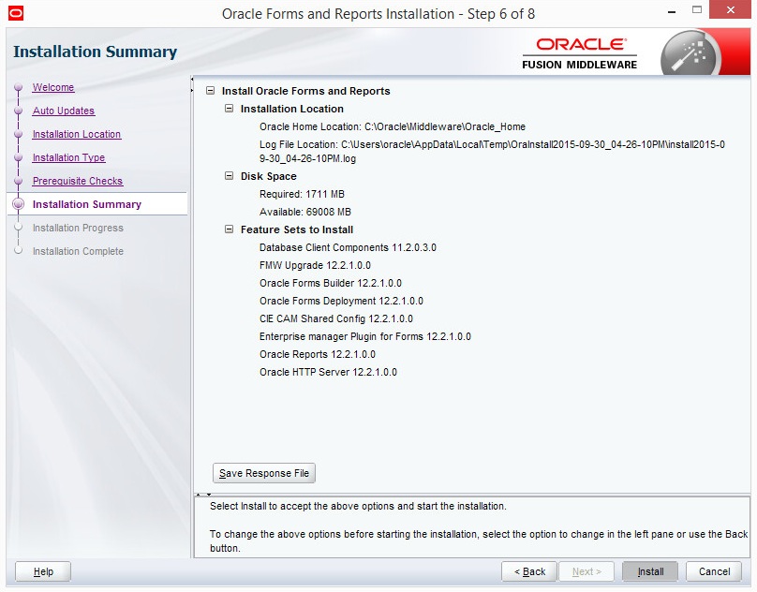
Task: Return to Installation Location step
Action: pyautogui.click(x=76, y=134)
